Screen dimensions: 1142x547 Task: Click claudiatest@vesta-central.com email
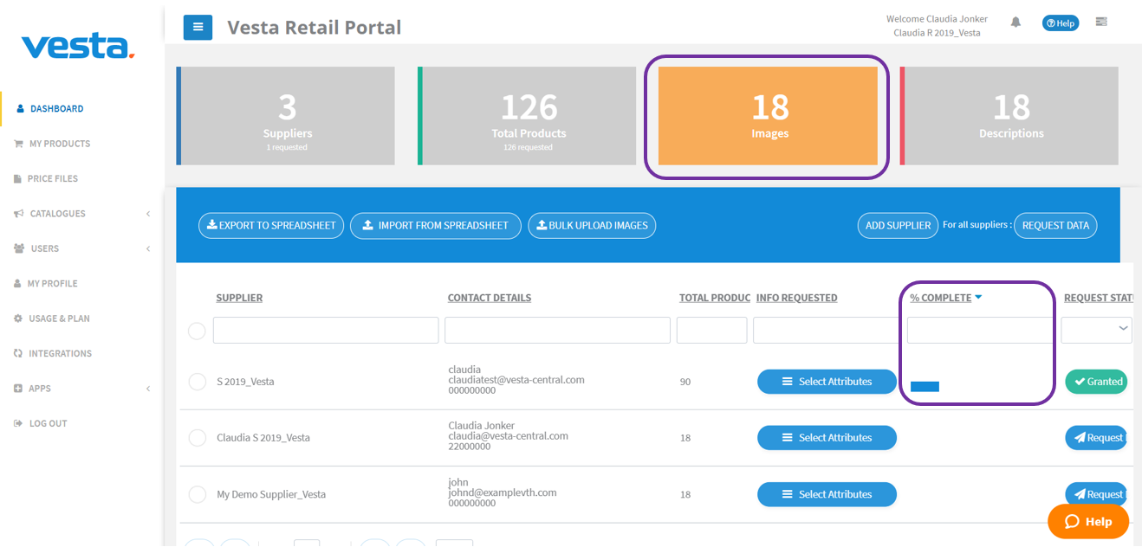516,380
